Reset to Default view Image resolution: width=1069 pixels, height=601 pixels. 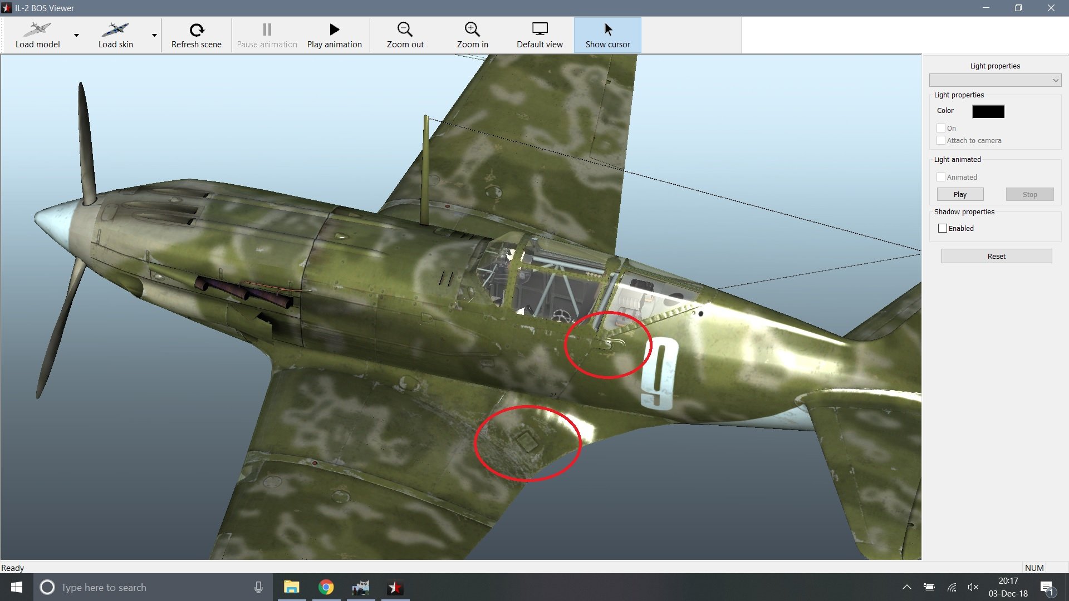[x=540, y=35]
